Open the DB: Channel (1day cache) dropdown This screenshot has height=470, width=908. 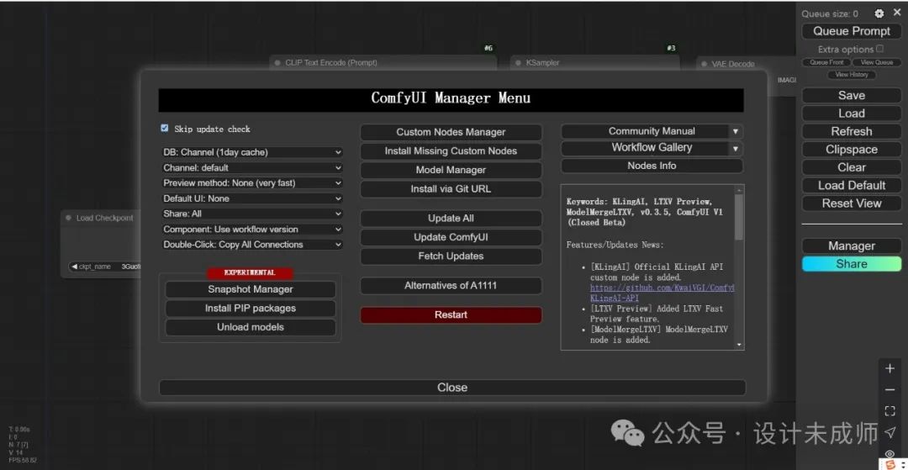[x=252, y=152]
